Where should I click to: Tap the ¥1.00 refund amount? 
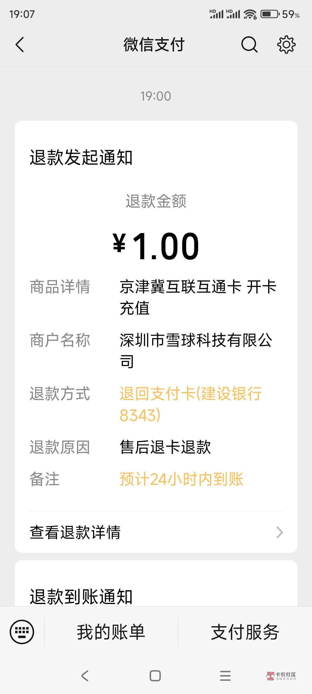tap(156, 246)
